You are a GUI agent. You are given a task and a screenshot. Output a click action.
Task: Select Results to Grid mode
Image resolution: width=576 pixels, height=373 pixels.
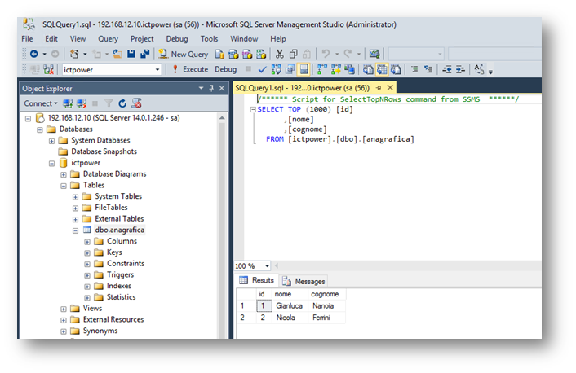(x=382, y=69)
